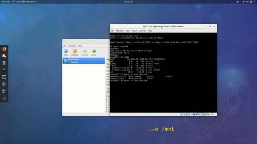The image size is (257, 144).
Task: Click the network icon in the top bar
Action: click(x=244, y=2)
